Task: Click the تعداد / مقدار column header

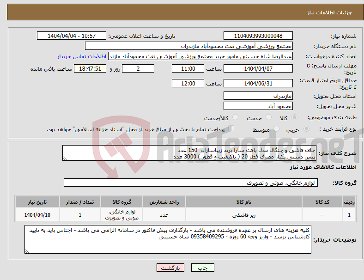Action: pyautogui.click(x=80, y=202)
